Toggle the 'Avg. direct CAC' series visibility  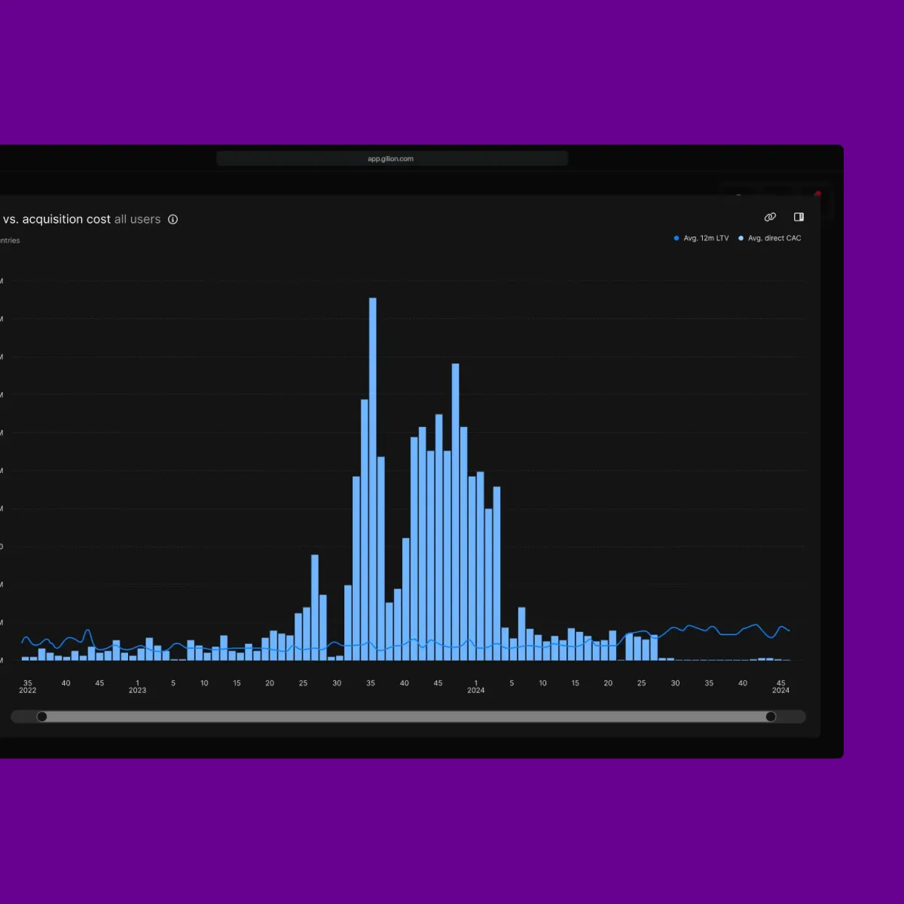click(770, 238)
